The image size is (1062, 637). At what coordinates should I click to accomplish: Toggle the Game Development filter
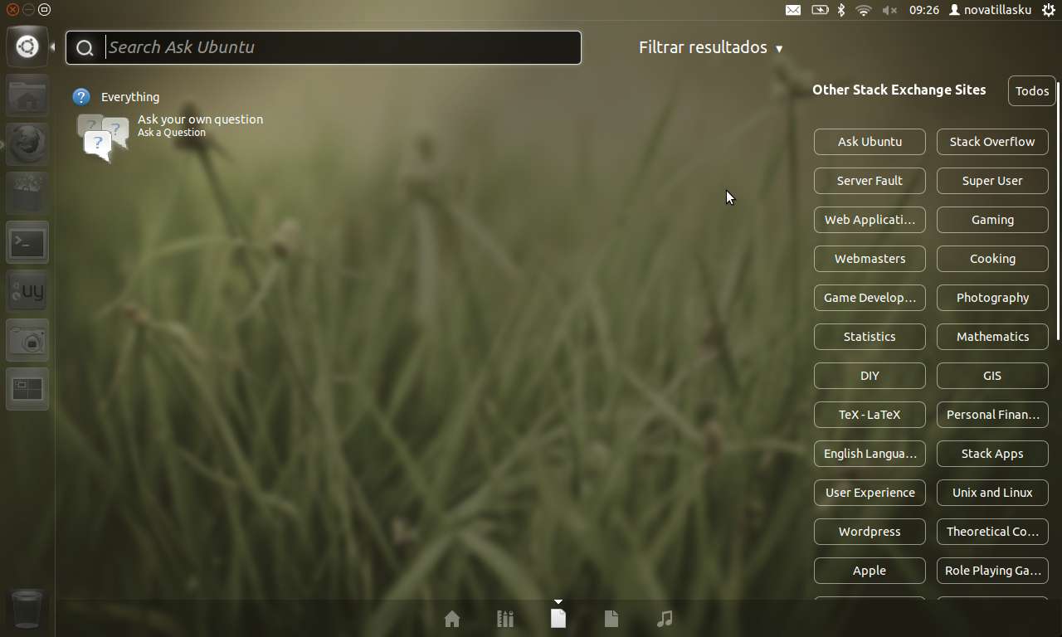[870, 298]
